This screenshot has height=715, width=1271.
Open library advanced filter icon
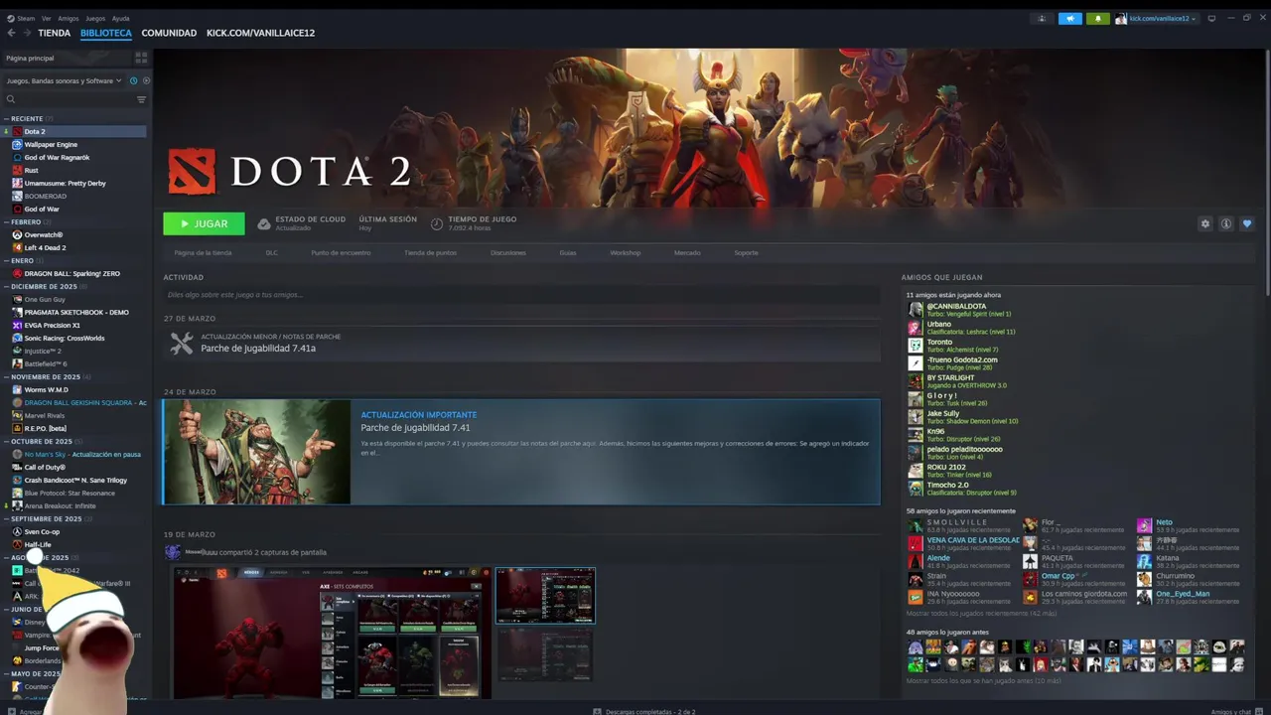point(141,99)
